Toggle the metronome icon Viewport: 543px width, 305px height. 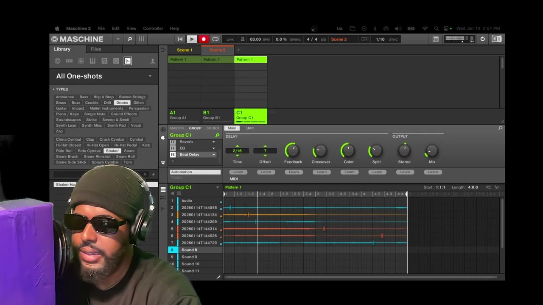(243, 39)
